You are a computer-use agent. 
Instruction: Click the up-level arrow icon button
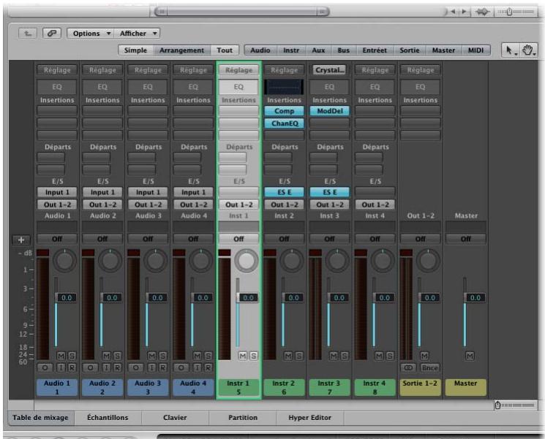[28, 34]
